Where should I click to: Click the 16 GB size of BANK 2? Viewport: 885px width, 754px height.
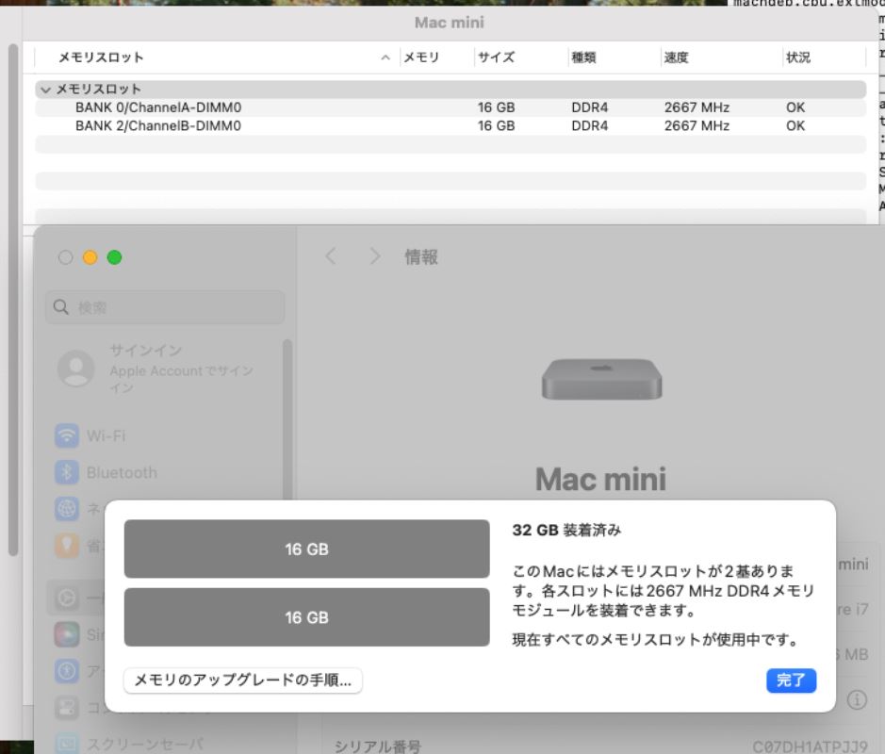[x=496, y=125]
